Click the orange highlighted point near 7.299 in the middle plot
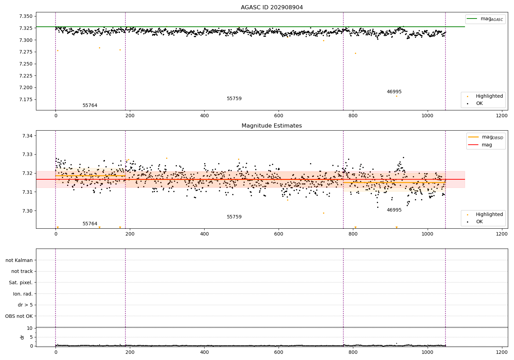This screenshot has height=360, width=514. [x=323, y=213]
